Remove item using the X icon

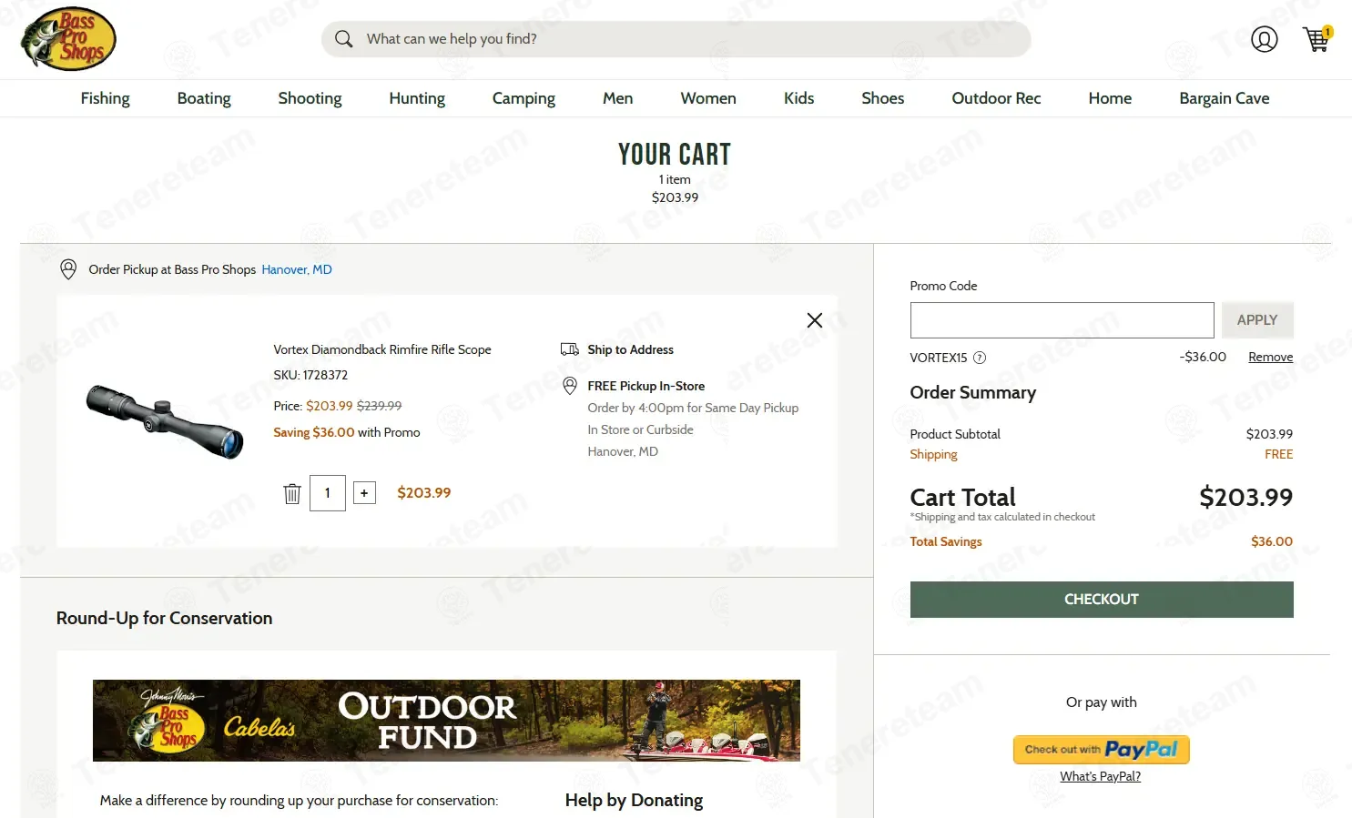[x=814, y=320]
